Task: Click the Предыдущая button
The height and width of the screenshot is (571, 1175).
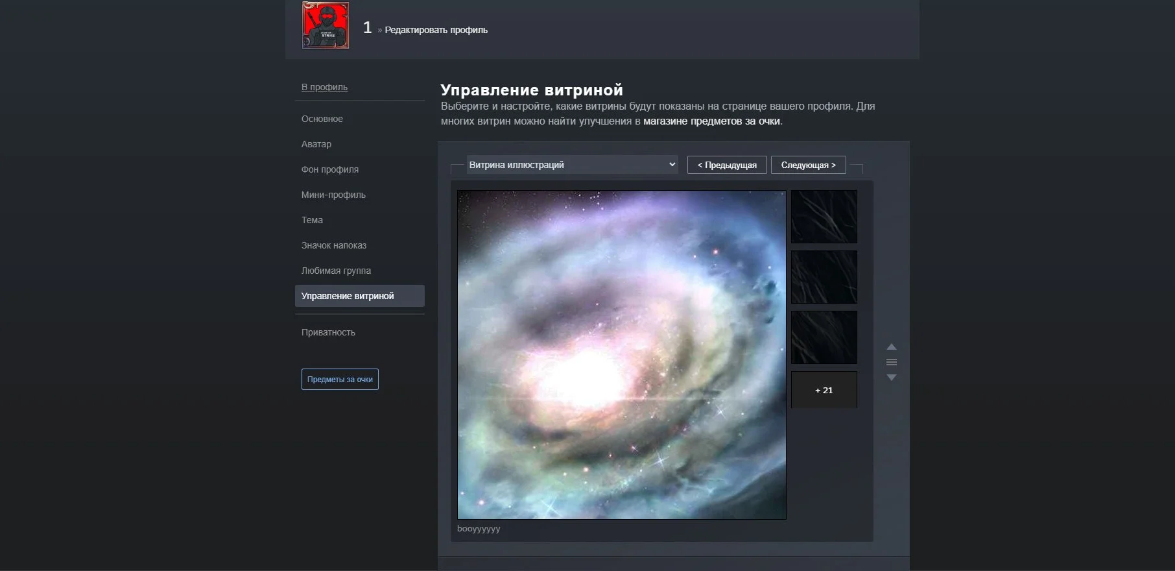Action: point(727,165)
